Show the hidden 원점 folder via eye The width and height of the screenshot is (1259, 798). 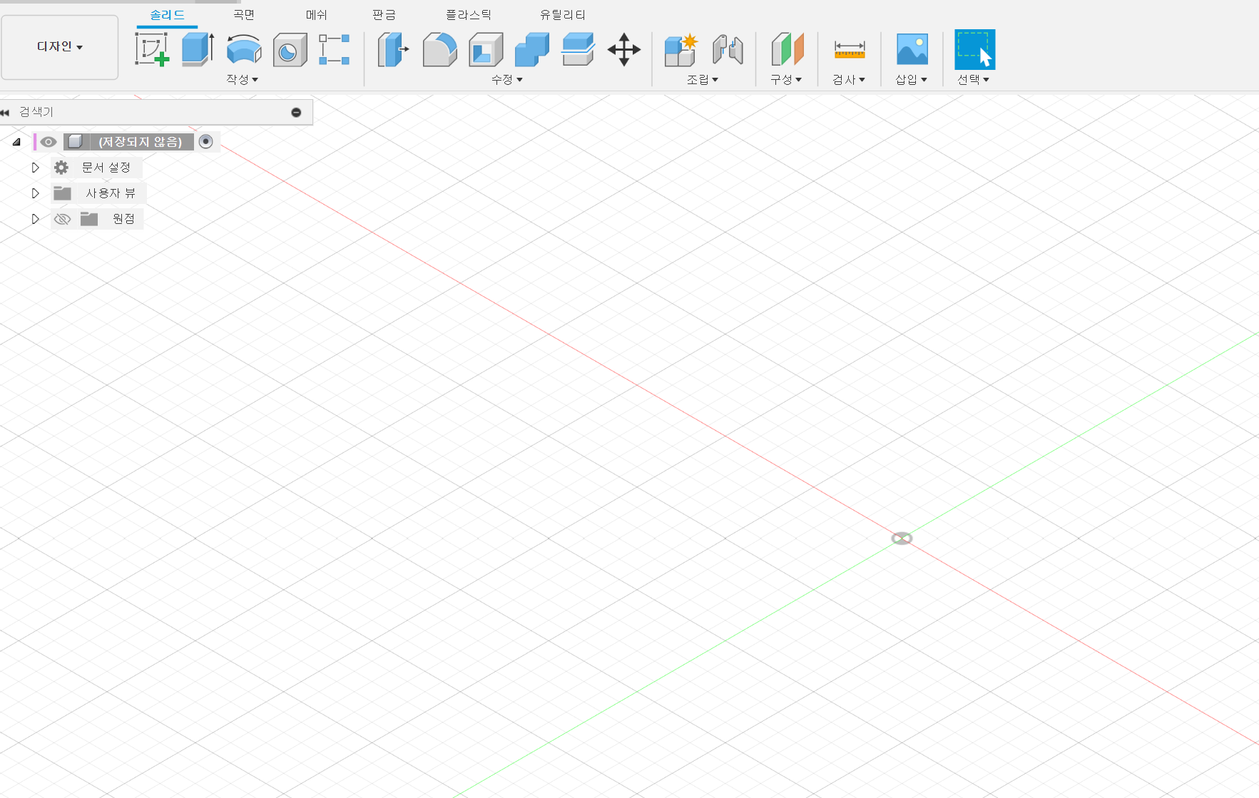63,219
